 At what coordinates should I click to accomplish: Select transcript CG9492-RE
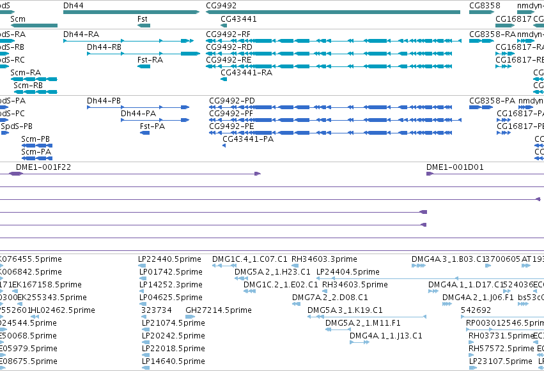(x=329, y=66)
